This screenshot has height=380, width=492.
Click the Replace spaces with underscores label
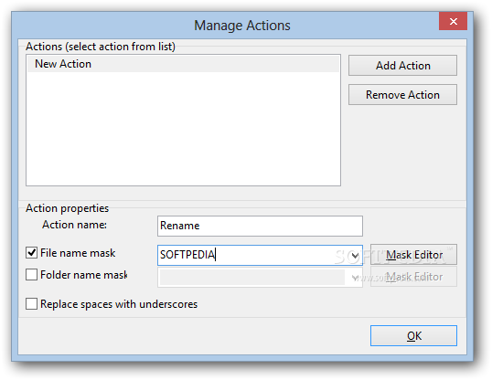point(119,304)
